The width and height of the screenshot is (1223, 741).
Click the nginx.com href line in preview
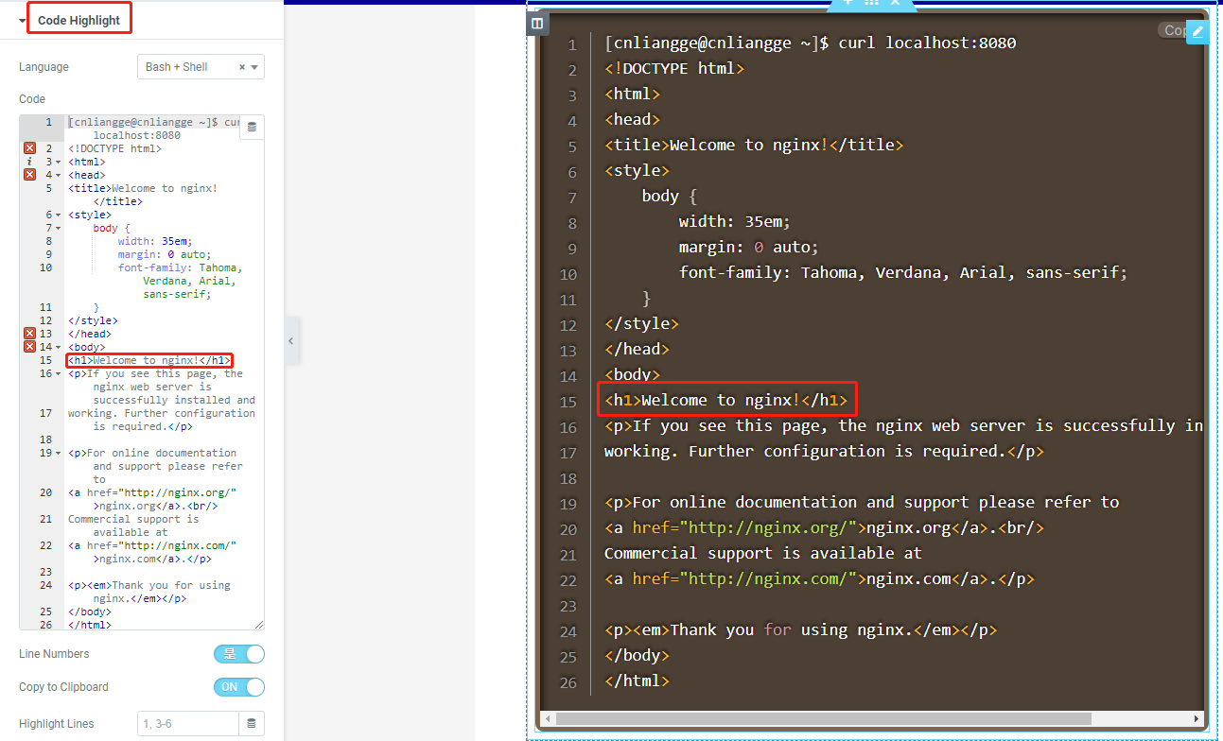(x=819, y=578)
